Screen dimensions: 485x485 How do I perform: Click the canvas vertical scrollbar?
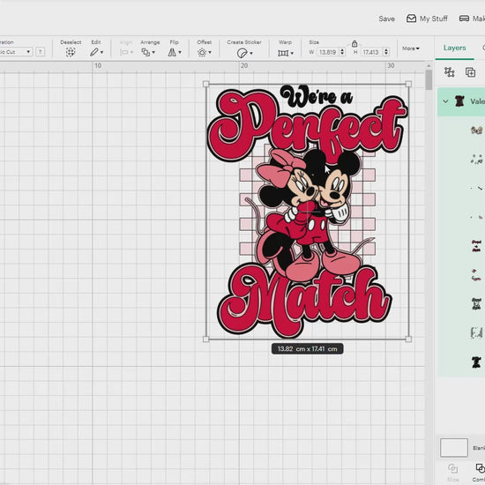429,79
